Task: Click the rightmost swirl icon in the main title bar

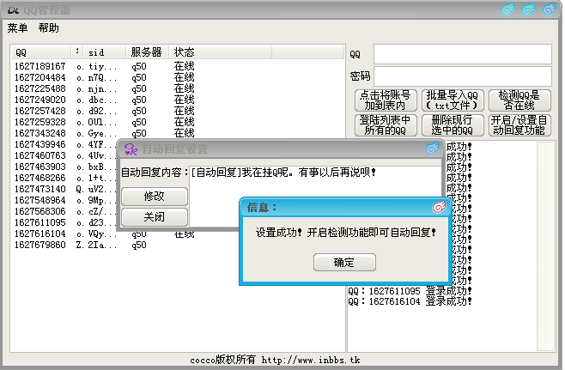Action: [x=550, y=9]
